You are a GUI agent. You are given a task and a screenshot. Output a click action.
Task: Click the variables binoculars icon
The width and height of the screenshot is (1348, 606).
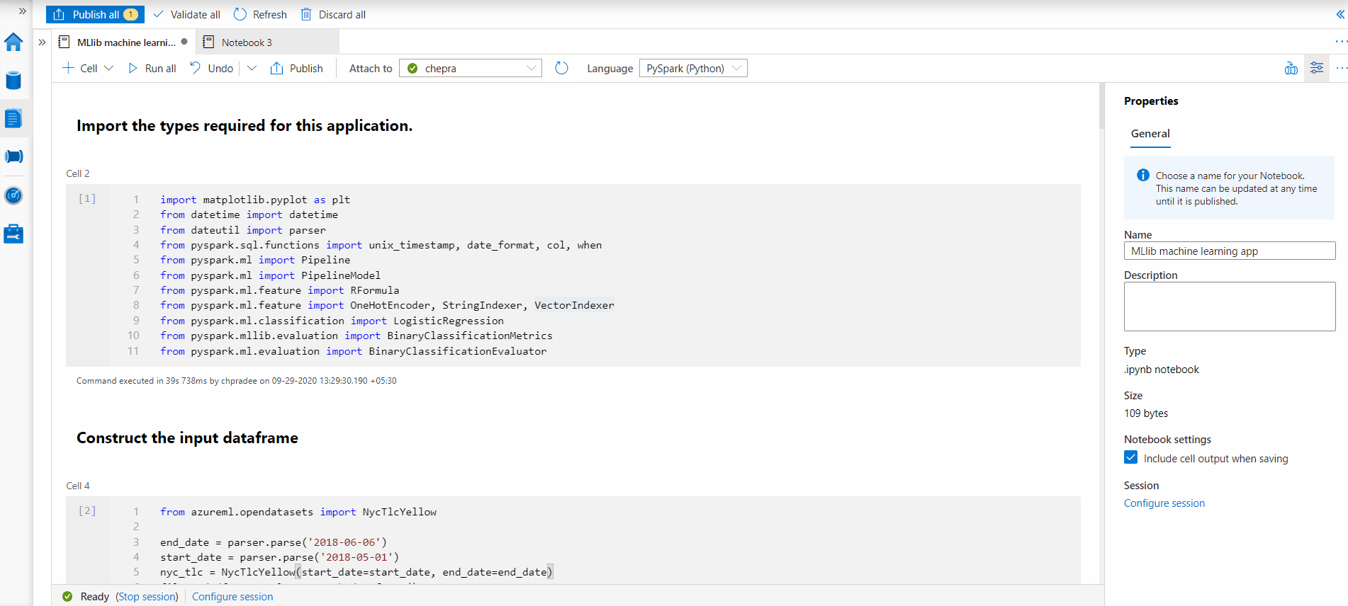coord(1291,69)
